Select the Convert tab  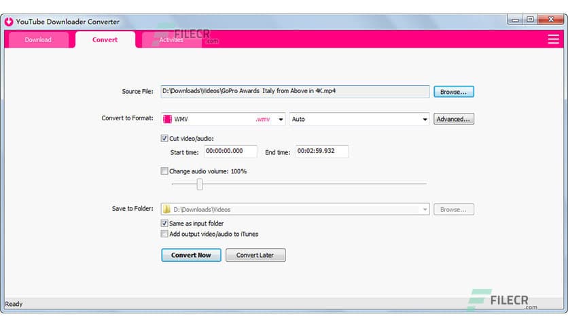(105, 40)
